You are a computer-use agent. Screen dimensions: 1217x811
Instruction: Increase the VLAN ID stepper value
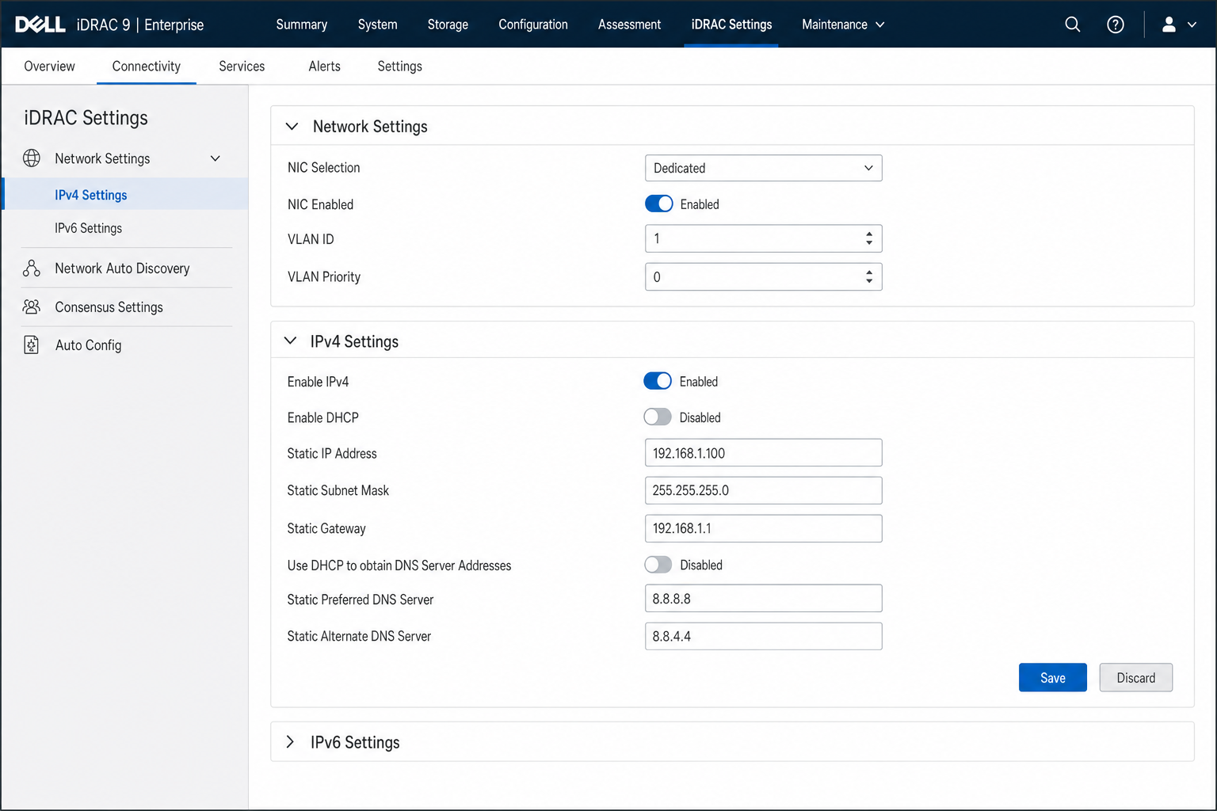pyautogui.click(x=869, y=234)
